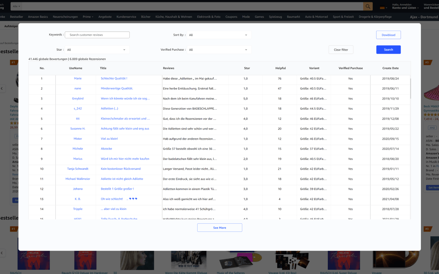The height and width of the screenshot is (274, 439).
Task: Click the star rating under the Deylis product
Action: point(14,123)
